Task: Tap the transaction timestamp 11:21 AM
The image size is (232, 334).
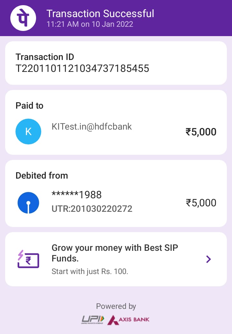Action: pos(90,24)
